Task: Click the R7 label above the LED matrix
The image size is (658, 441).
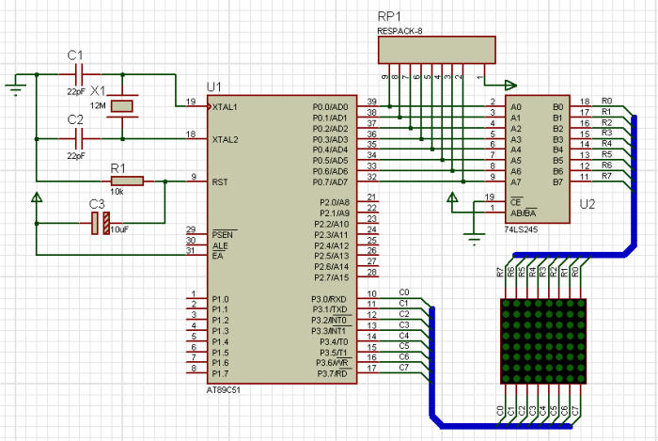Action: click(500, 272)
